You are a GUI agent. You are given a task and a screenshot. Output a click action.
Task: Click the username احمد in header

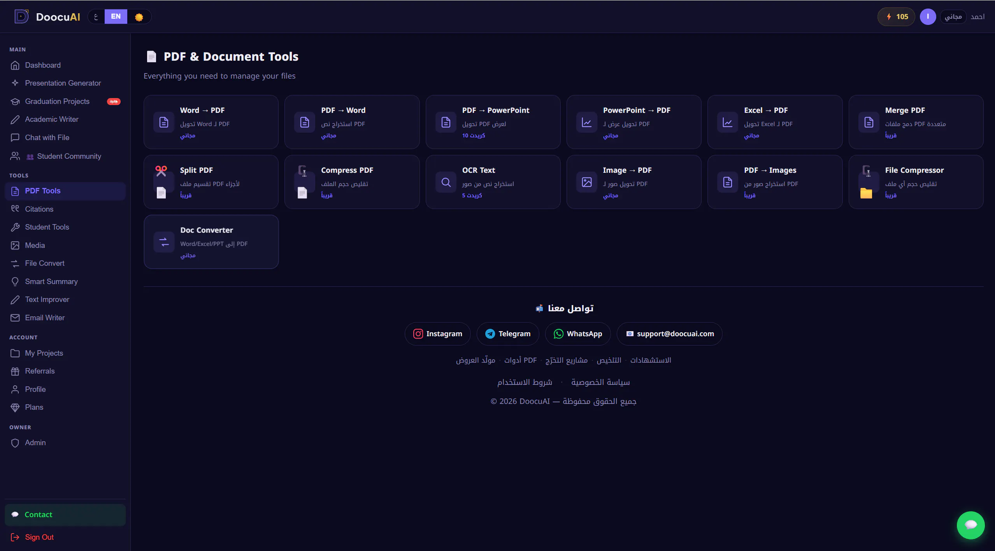point(977,17)
